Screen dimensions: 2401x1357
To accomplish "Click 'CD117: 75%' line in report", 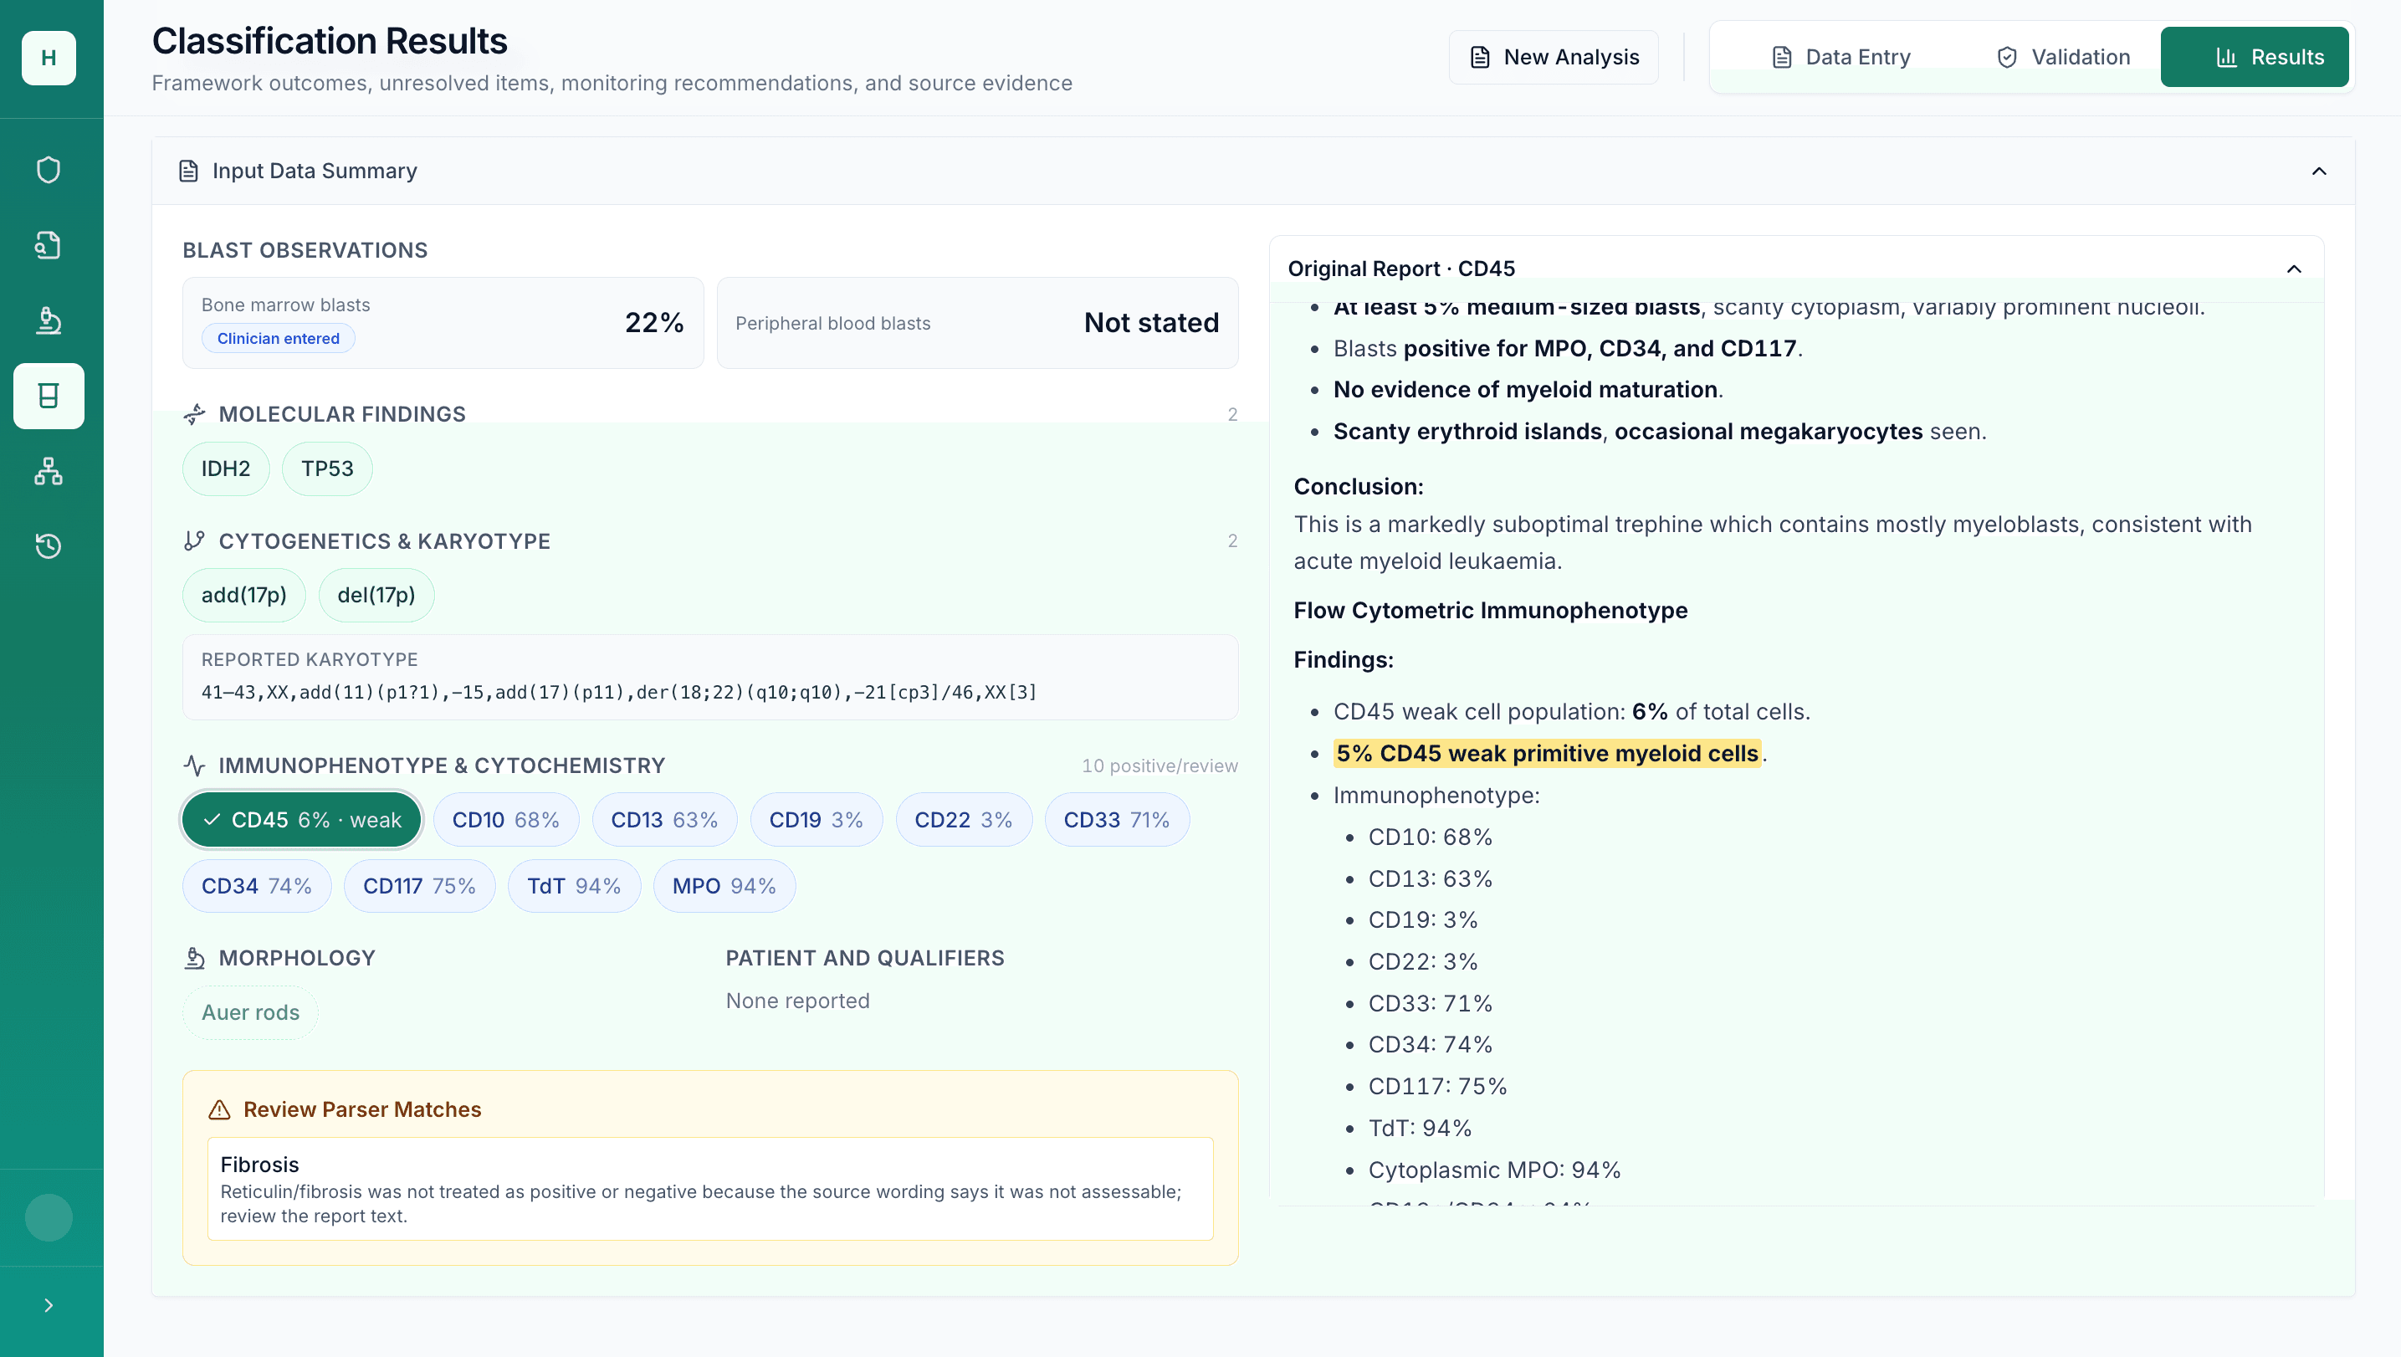I will click(1438, 1087).
